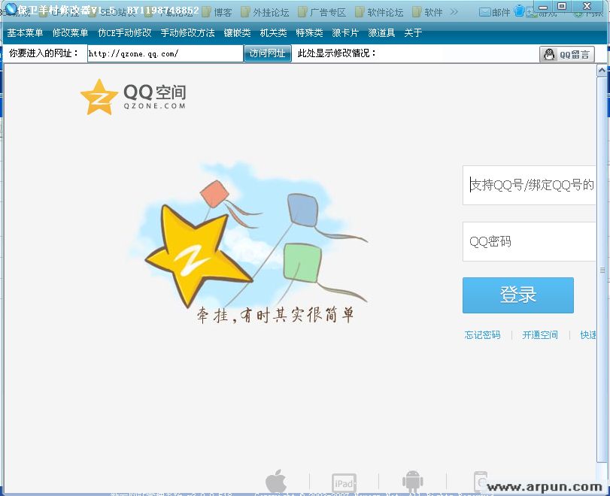This screenshot has width=610, height=496.
Task: Click the QQ留言 button
Action: 567,54
